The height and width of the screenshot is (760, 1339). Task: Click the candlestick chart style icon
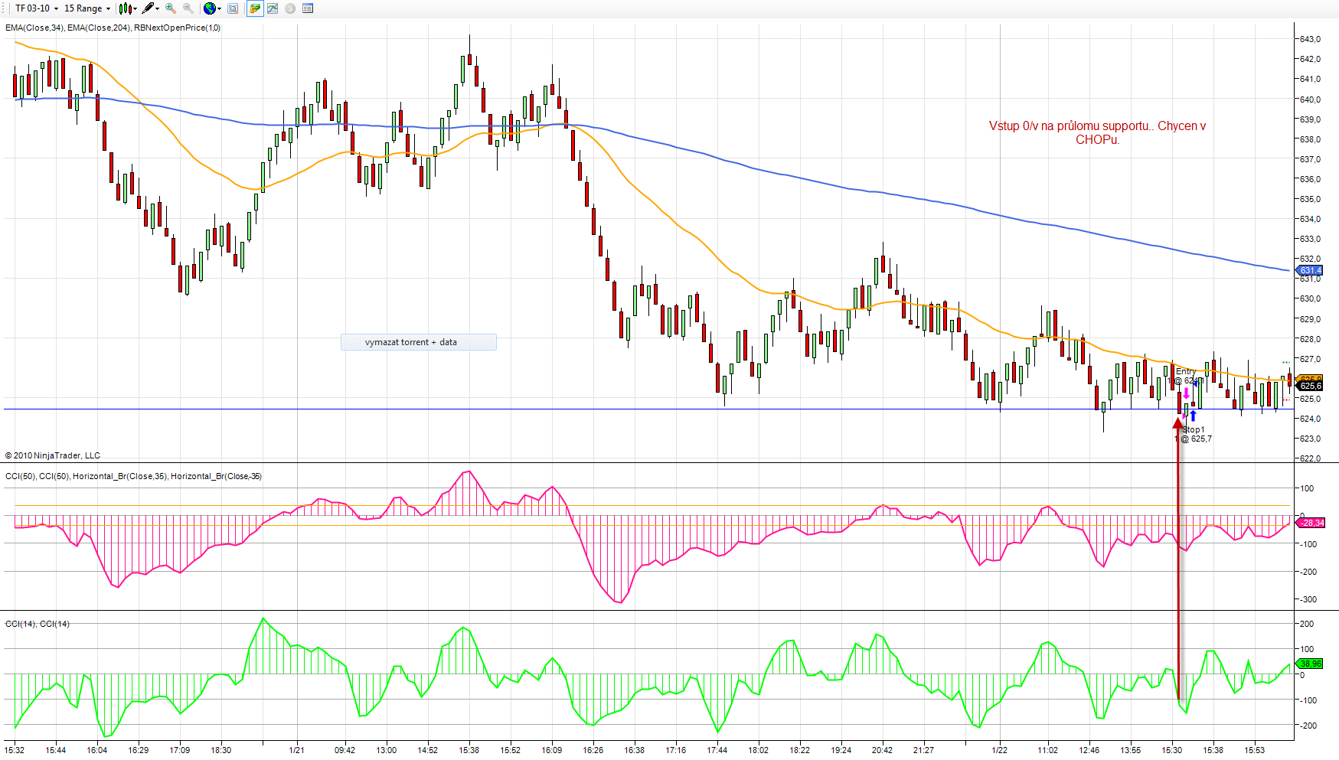coord(125,8)
